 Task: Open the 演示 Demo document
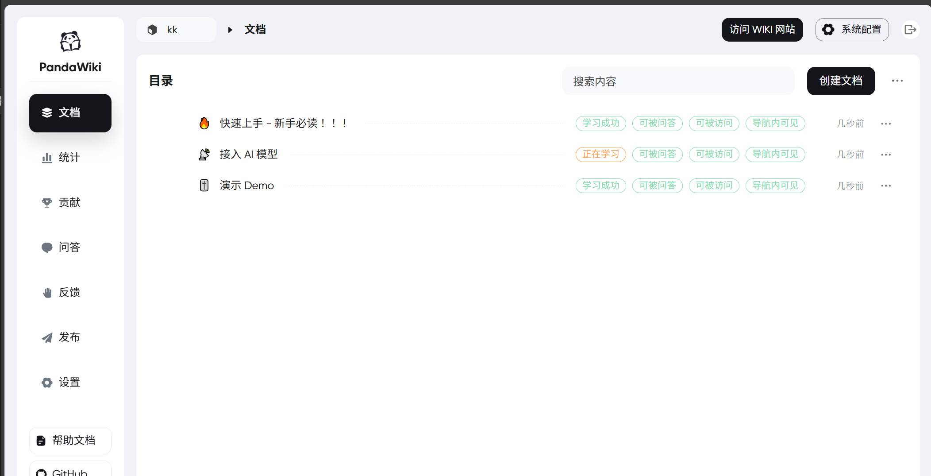point(247,185)
